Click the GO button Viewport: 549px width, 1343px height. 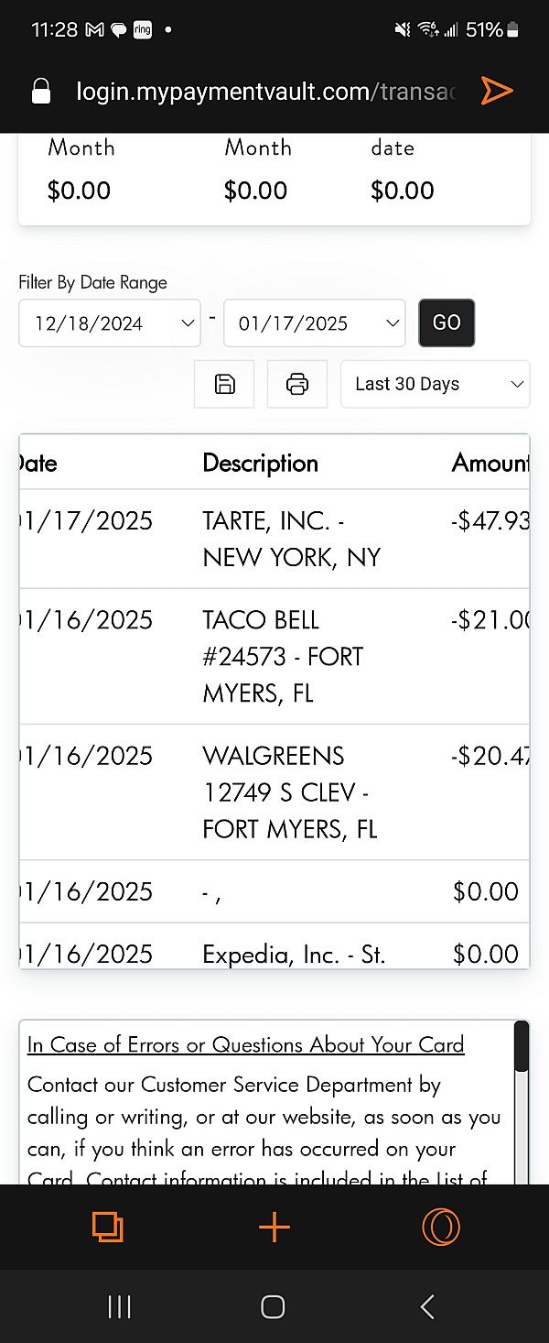coord(447,322)
